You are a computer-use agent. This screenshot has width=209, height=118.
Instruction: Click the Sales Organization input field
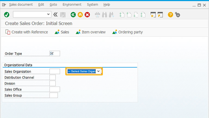pyautogui.click(x=55, y=71)
